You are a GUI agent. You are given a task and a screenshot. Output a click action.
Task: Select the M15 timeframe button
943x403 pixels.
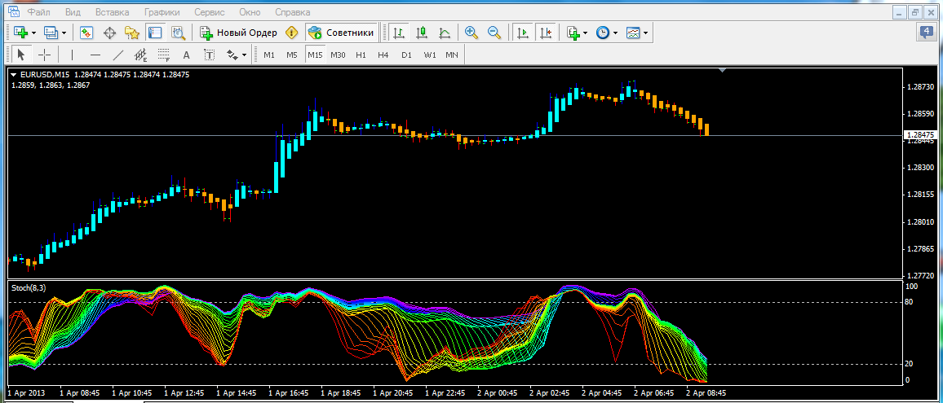click(315, 55)
